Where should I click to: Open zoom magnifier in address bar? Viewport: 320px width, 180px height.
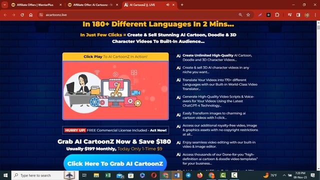click(240, 14)
